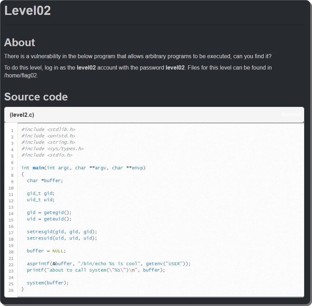Viewport: 312px width, 306px height.
Task: Click the download link for level2.c
Action: (x=290, y=115)
